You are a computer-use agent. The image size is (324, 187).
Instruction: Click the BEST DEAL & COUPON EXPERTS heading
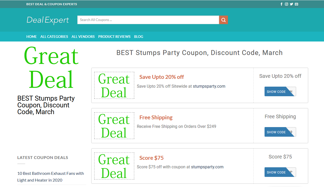coord(51,4)
